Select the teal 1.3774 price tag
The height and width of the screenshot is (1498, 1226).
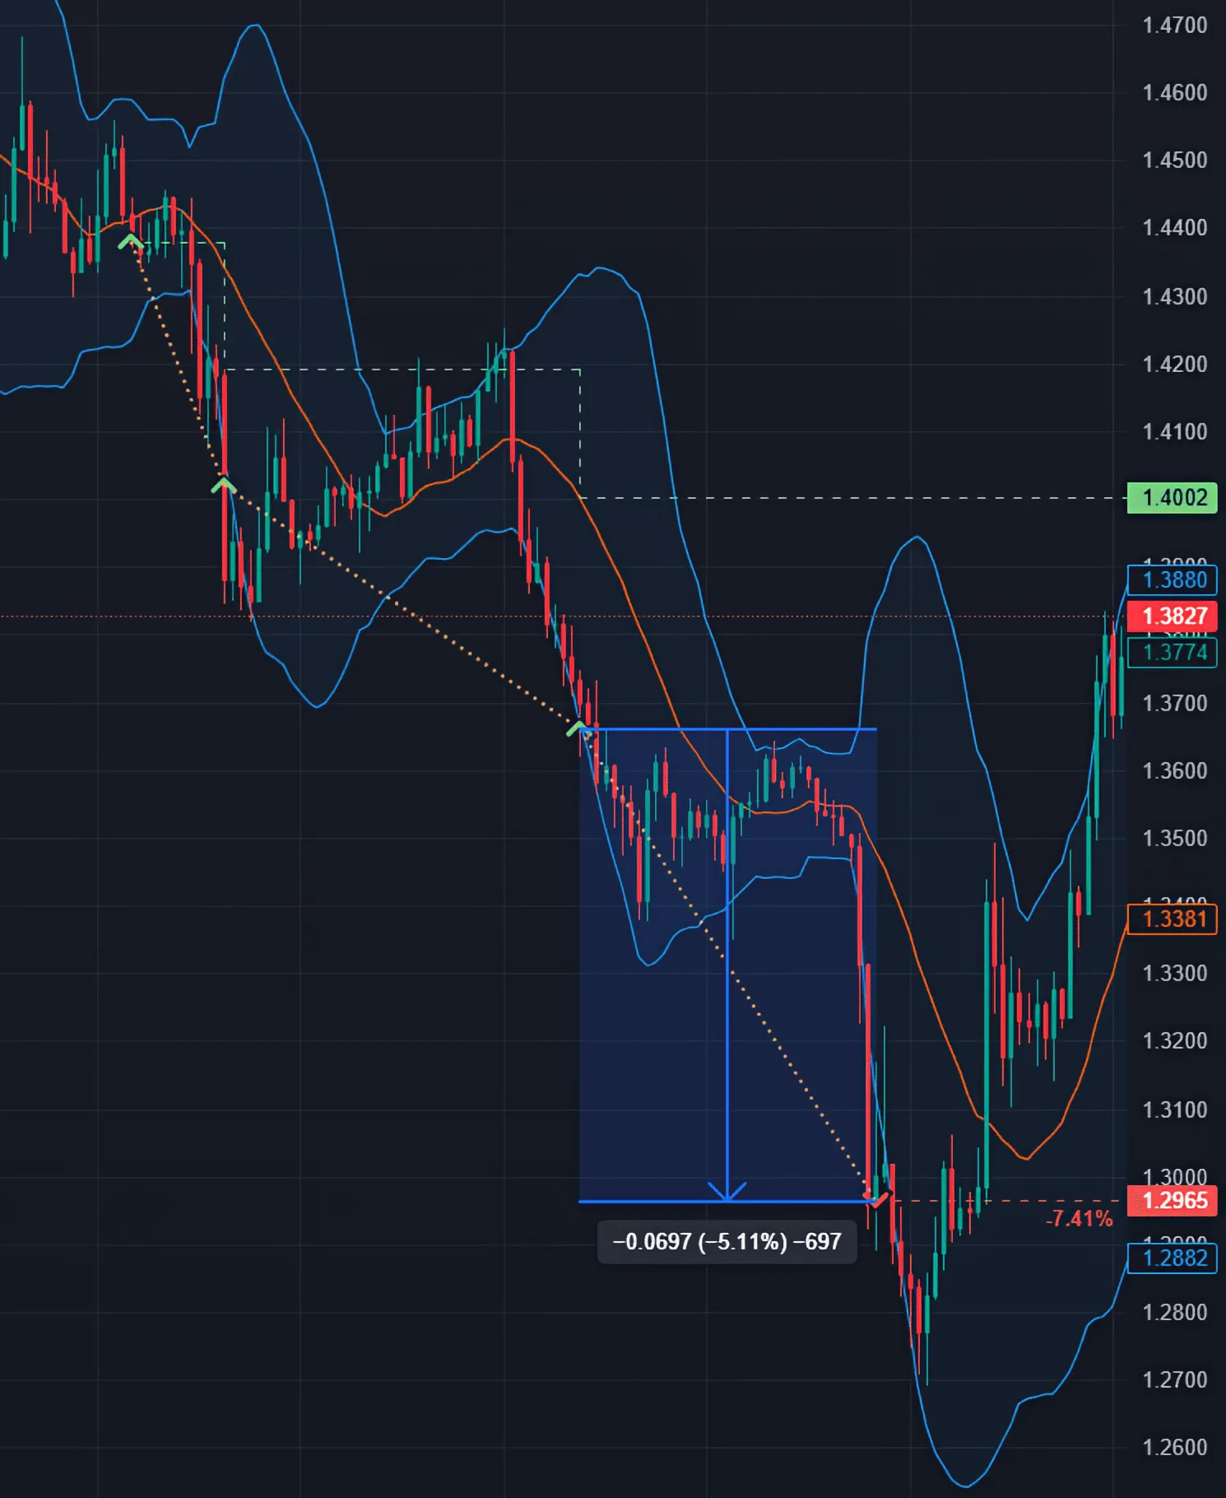pos(1172,653)
